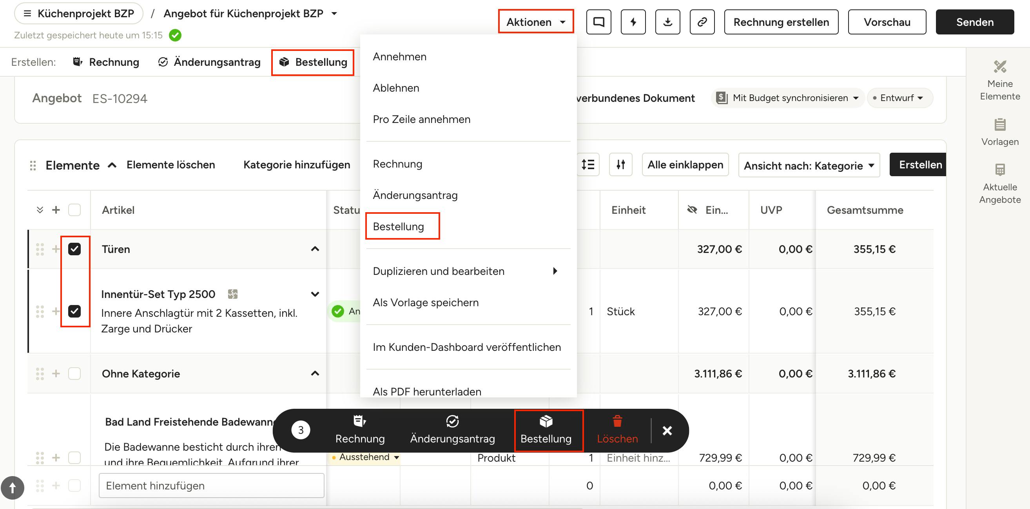Collapse the Elemente section
Screen dimensions: 1030x509
[x=112, y=165]
